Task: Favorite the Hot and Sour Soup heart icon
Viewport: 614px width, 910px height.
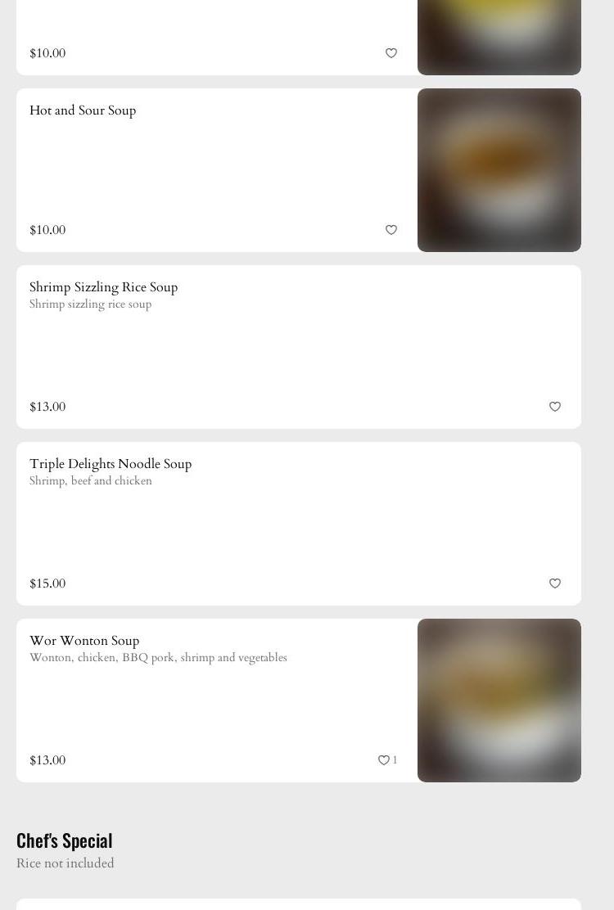Action: 391,230
